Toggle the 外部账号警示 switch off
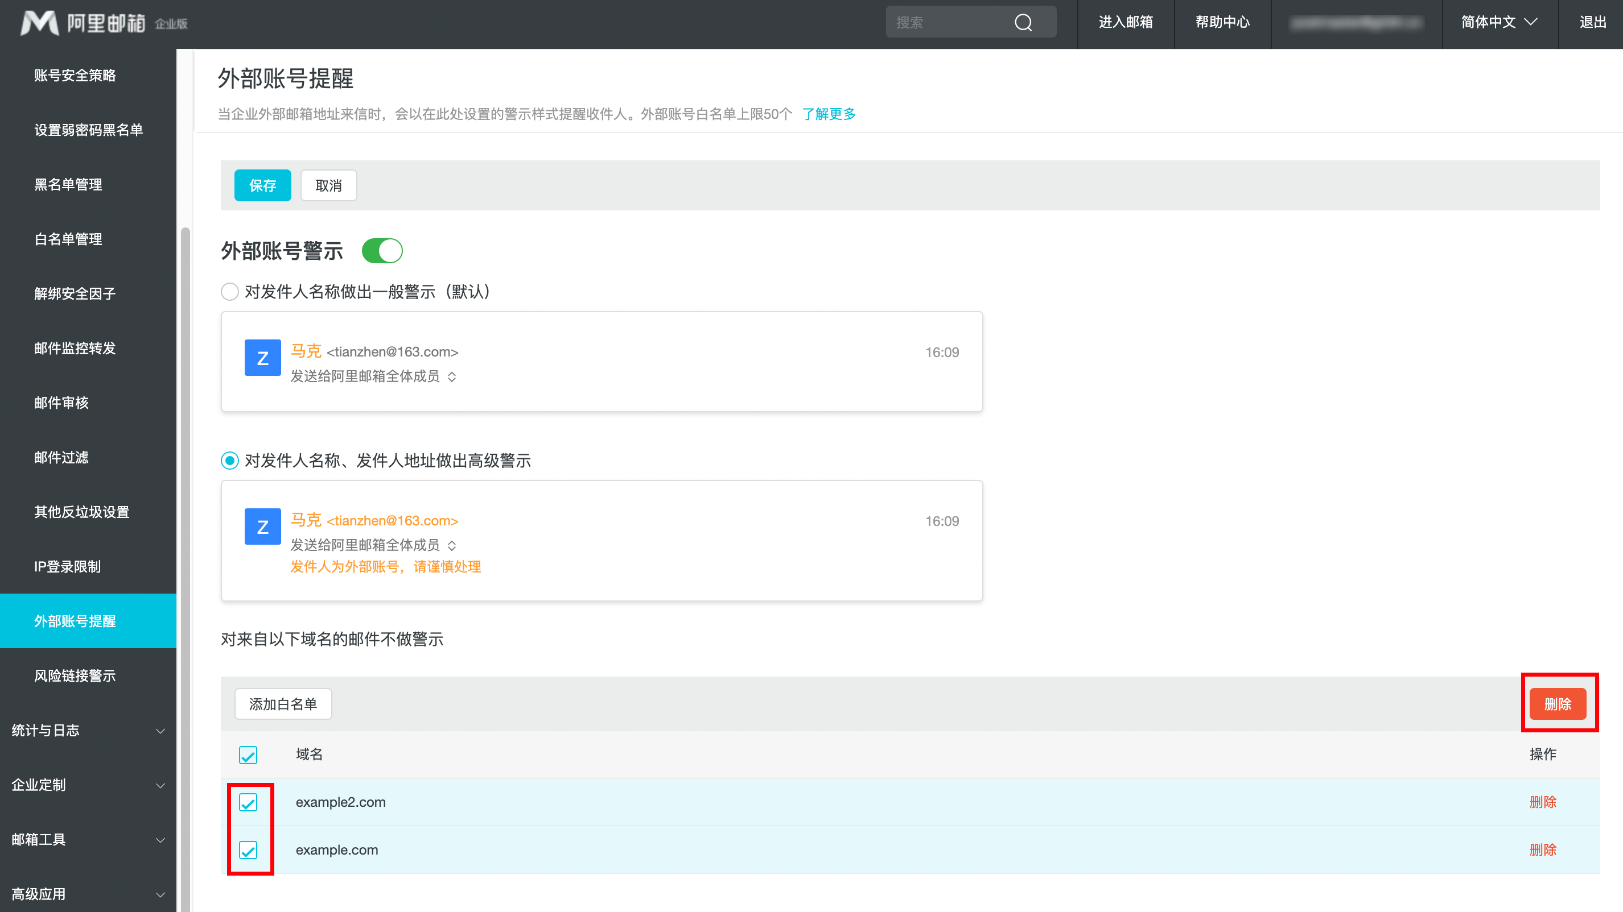Image resolution: width=1623 pixels, height=912 pixels. [x=382, y=251]
